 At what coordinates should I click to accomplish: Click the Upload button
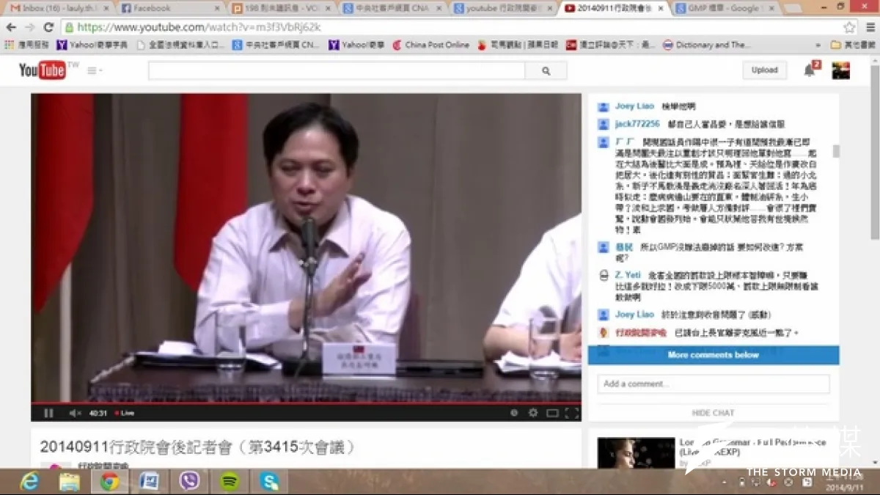click(764, 70)
